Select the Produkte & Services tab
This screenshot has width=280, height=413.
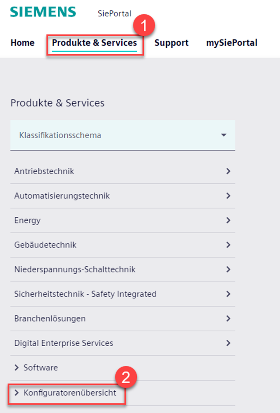tap(94, 43)
